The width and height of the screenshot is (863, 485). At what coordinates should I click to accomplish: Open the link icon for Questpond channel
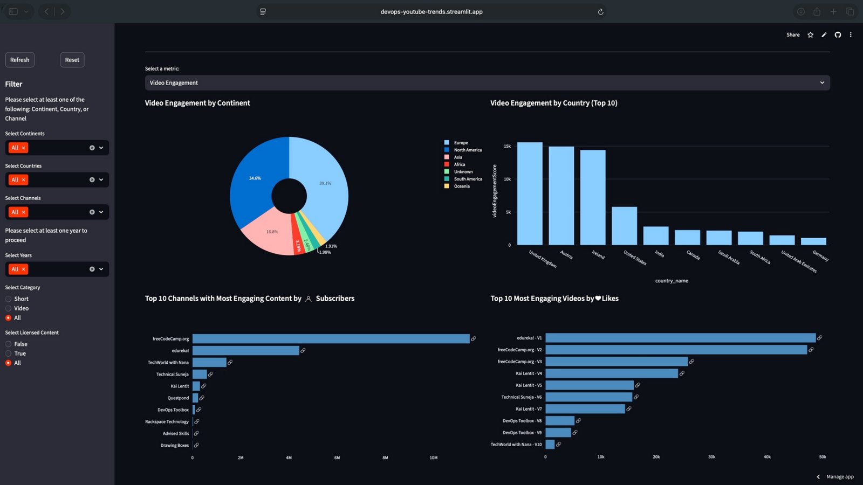coord(202,398)
